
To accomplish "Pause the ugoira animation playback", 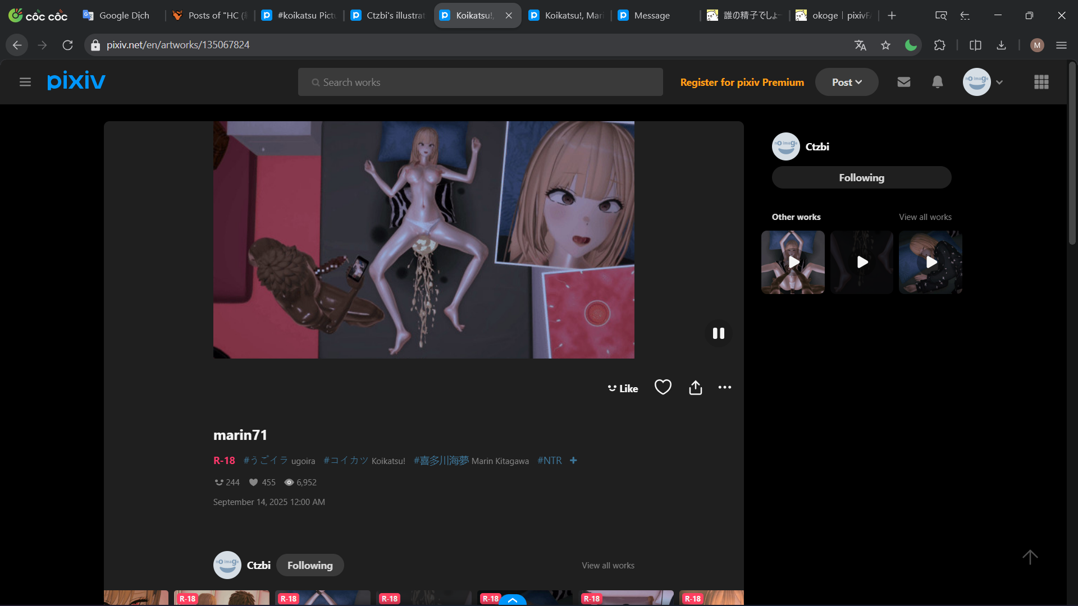I will click(x=718, y=333).
